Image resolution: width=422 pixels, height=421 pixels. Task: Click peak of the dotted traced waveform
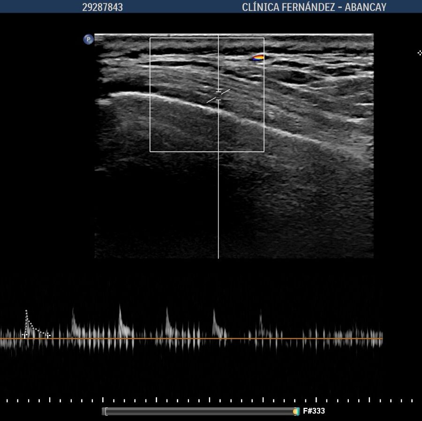click(26, 311)
